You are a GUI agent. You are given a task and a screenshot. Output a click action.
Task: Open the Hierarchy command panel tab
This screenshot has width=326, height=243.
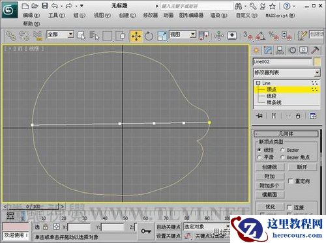280,50
